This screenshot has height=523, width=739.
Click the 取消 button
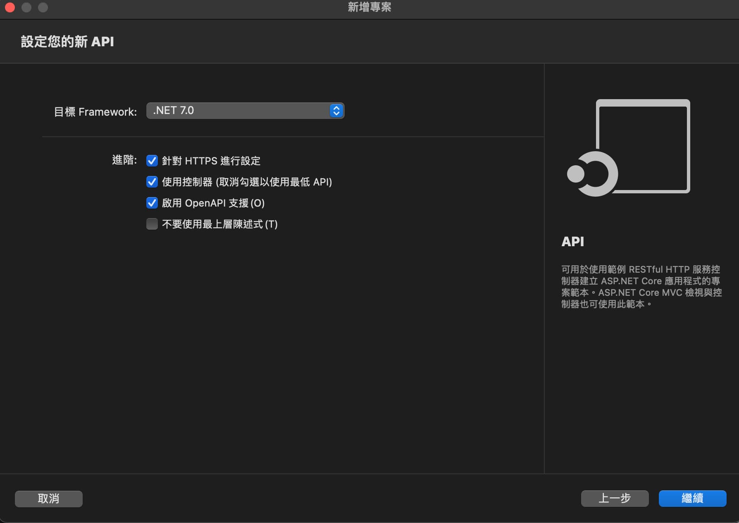(49, 499)
